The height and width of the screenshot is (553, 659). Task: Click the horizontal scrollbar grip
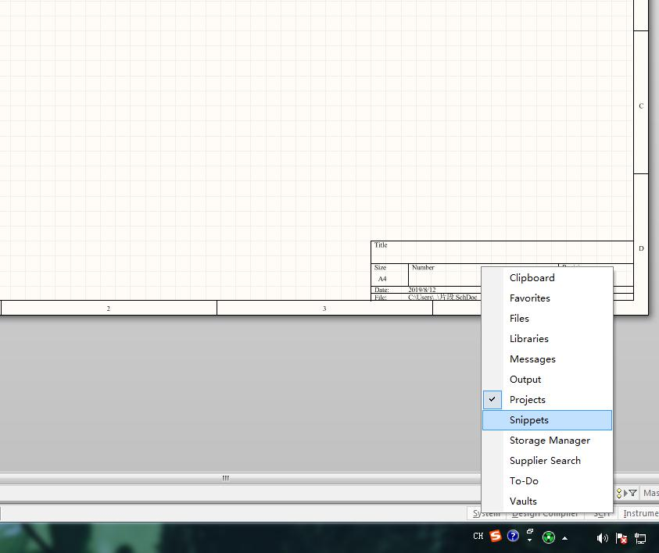coord(226,478)
